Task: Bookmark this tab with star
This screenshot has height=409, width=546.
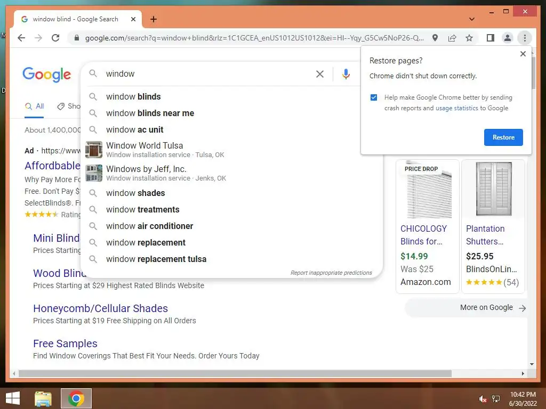Action: (x=469, y=38)
